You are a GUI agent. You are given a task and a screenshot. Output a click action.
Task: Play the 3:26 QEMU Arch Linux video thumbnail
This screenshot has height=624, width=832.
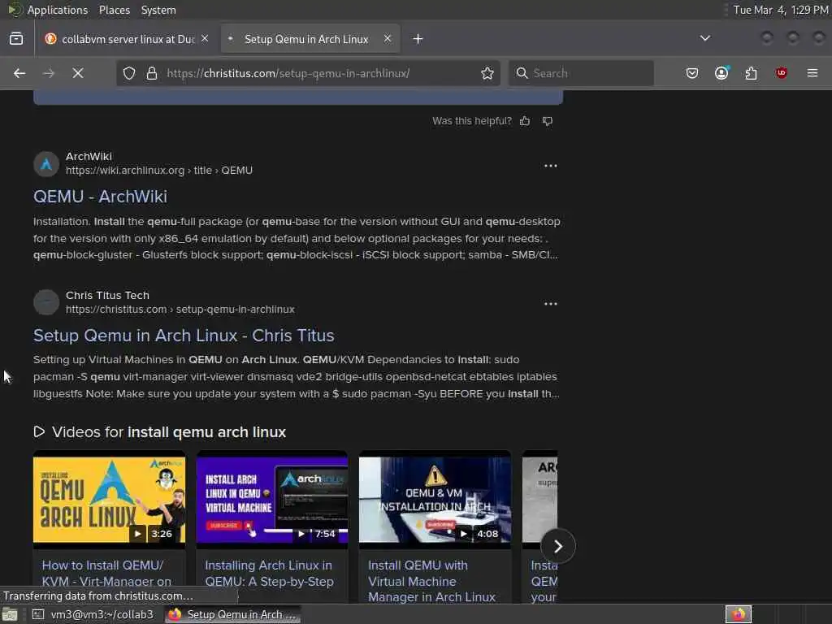[110, 500]
